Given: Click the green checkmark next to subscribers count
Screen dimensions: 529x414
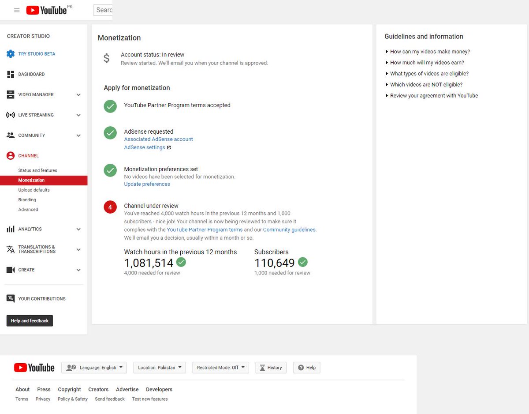Looking at the screenshot, I should tap(302, 262).
